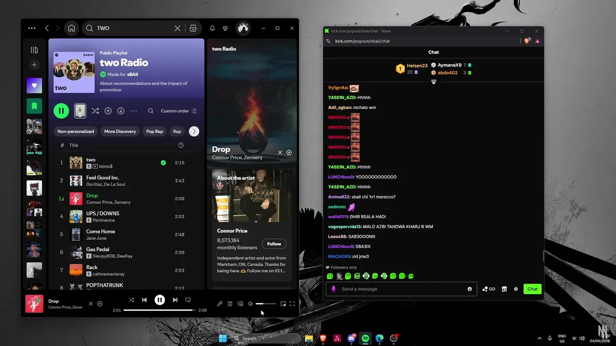
Task: Select the Non-personalized filter chip
Action: pos(76,131)
